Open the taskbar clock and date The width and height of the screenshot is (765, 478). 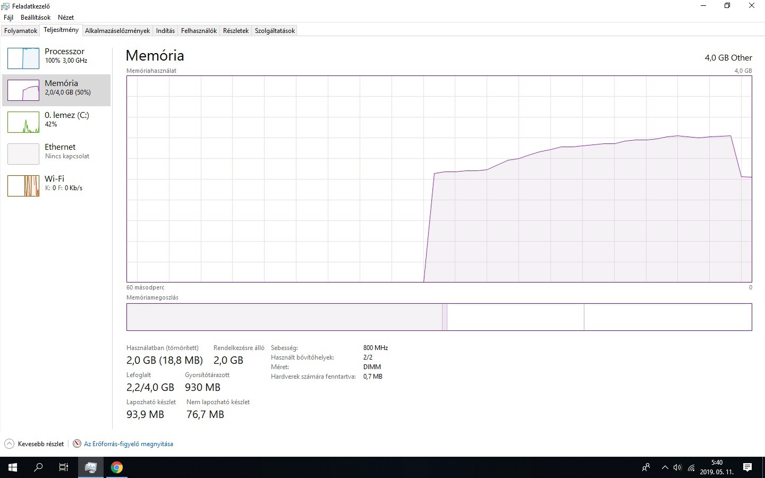pyautogui.click(x=717, y=467)
